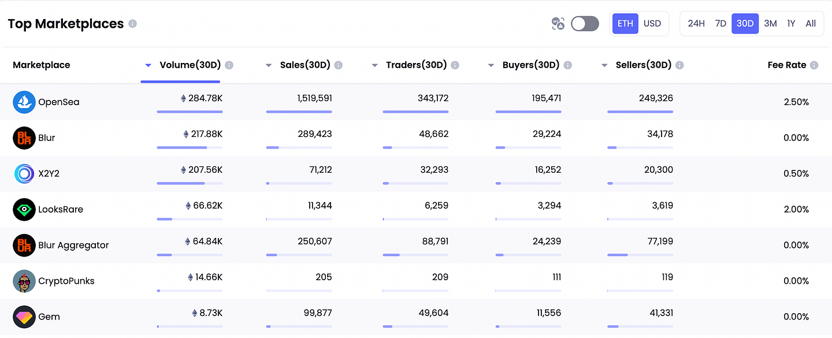Click the NFT scan icon left of toggle

[x=558, y=24]
